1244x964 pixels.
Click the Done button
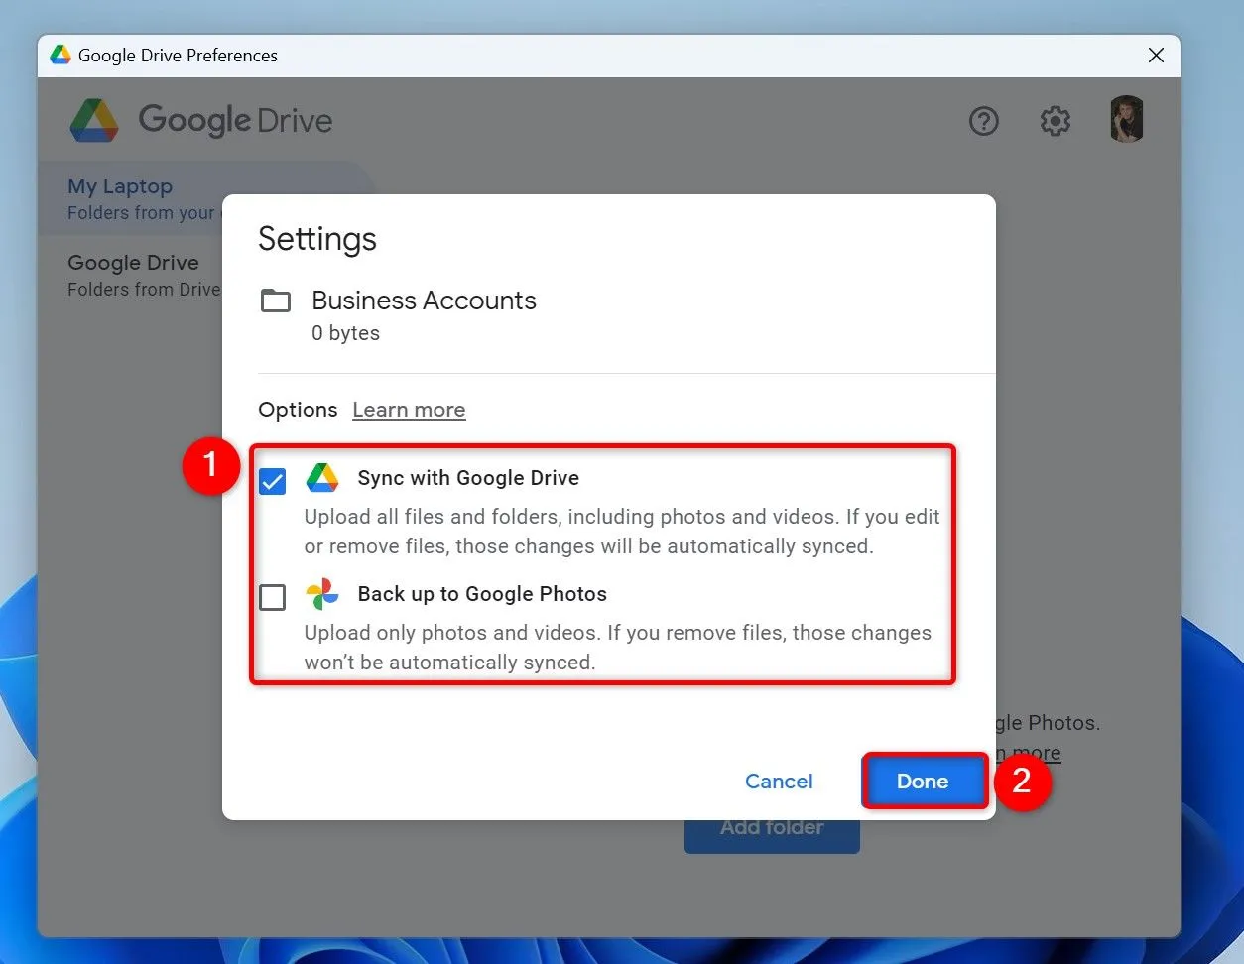pyautogui.click(x=923, y=781)
